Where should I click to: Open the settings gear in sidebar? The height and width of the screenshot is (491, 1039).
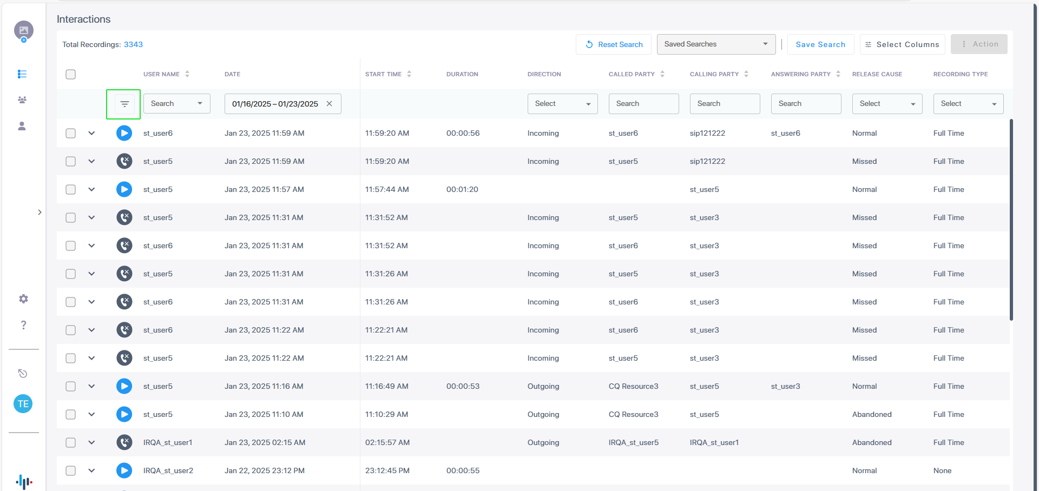coord(23,299)
